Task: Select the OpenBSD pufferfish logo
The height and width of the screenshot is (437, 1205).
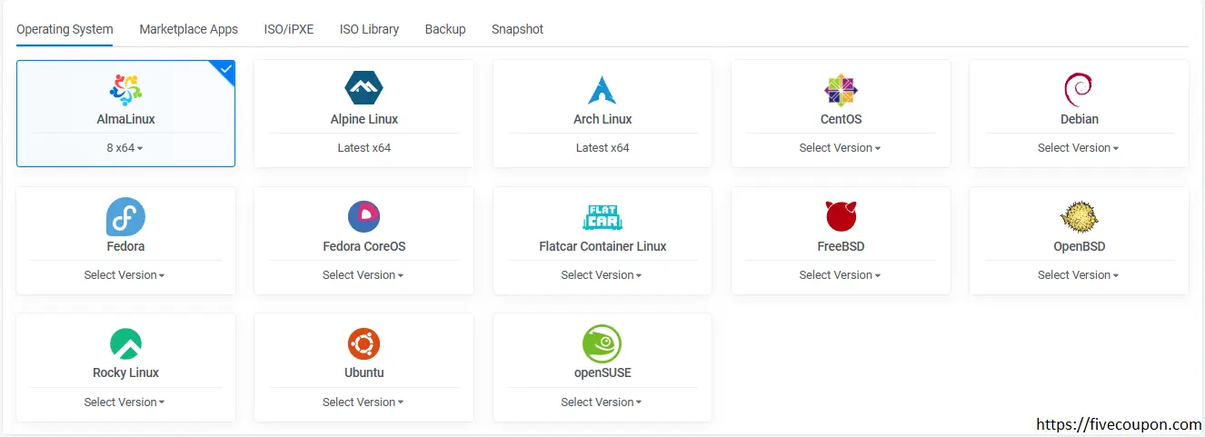Action: pyautogui.click(x=1079, y=217)
